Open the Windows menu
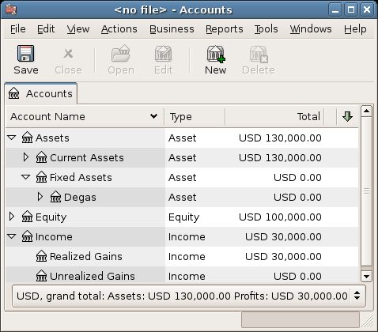 tap(311, 29)
